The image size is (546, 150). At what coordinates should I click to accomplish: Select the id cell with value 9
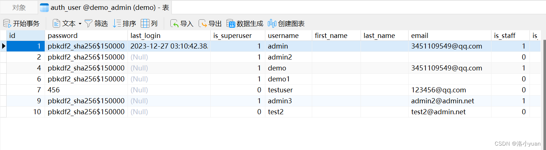[26, 101]
